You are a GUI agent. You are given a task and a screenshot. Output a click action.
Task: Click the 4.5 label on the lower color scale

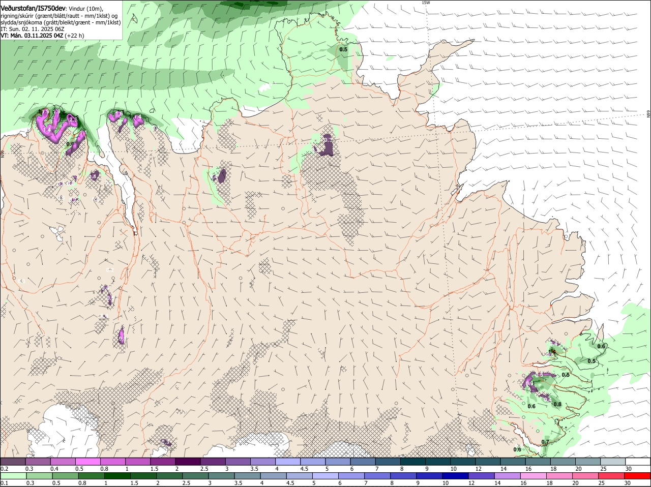point(290,483)
